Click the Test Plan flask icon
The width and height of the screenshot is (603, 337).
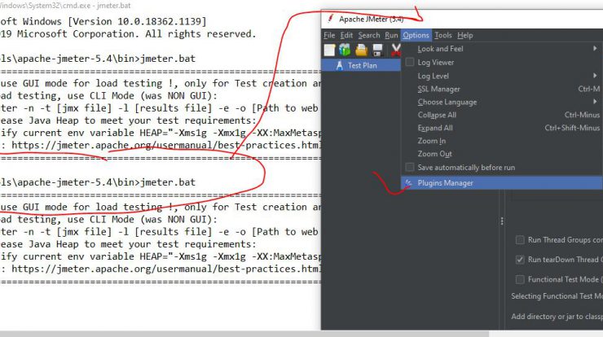[x=339, y=65]
